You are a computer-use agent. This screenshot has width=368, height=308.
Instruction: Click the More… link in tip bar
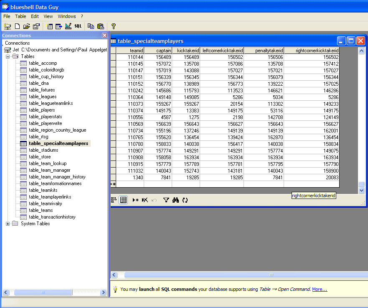pos(320,289)
